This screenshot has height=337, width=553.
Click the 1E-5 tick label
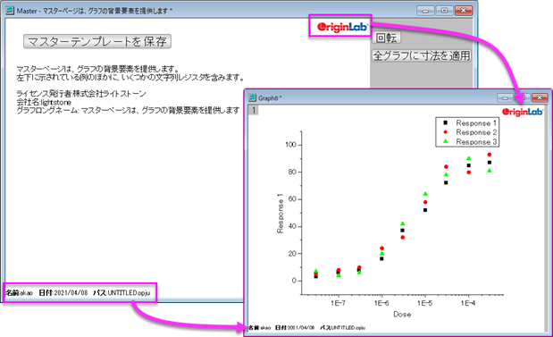(425, 303)
